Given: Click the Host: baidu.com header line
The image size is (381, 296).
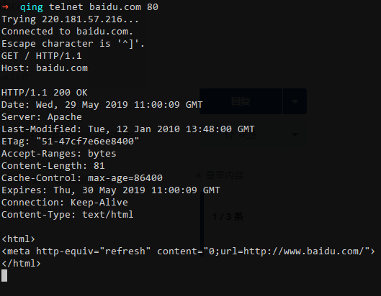Looking at the screenshot, I should tap(45, 68).
